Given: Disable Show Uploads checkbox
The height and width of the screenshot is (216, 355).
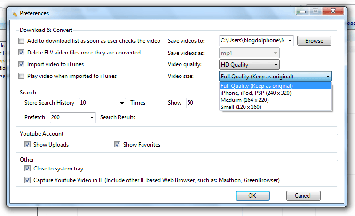Looking at the screenshot, I should point(28,145).
